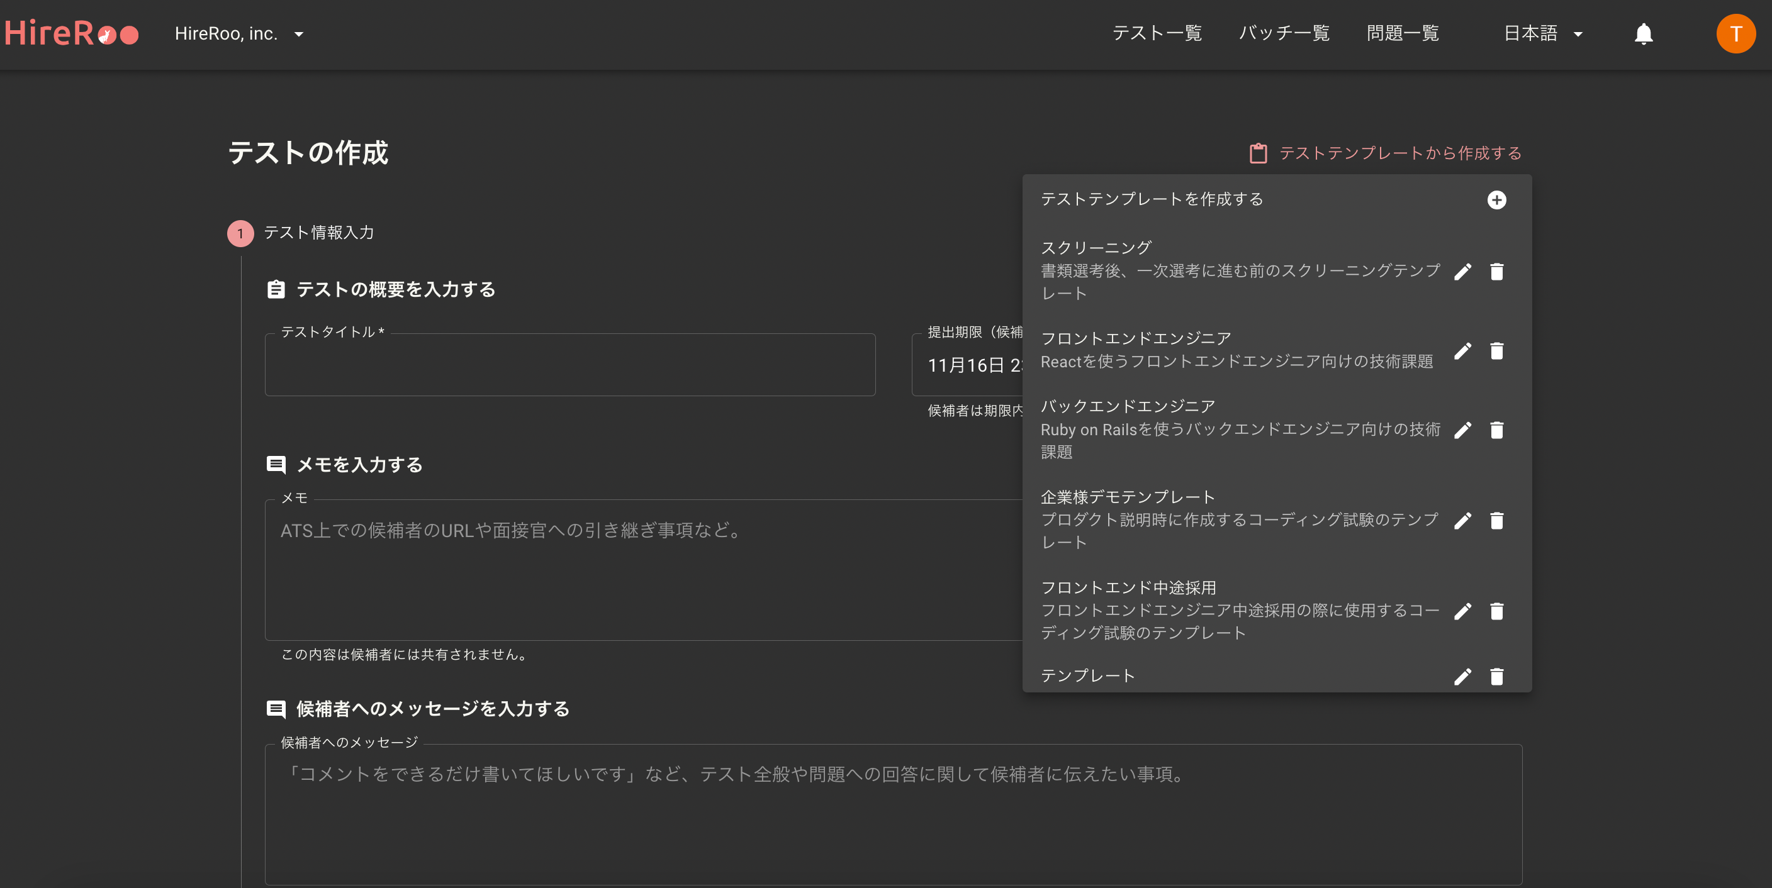Edit the 企業様デモテンプレート entry
Screen dimensions: 1772x888
(1462, 520)
